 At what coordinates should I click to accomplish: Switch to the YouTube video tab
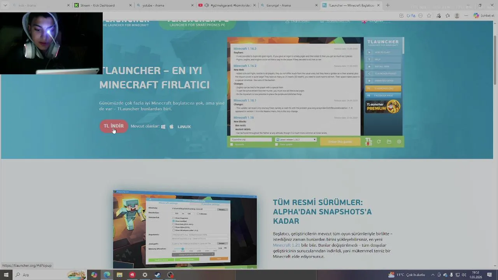click(228, 5)
